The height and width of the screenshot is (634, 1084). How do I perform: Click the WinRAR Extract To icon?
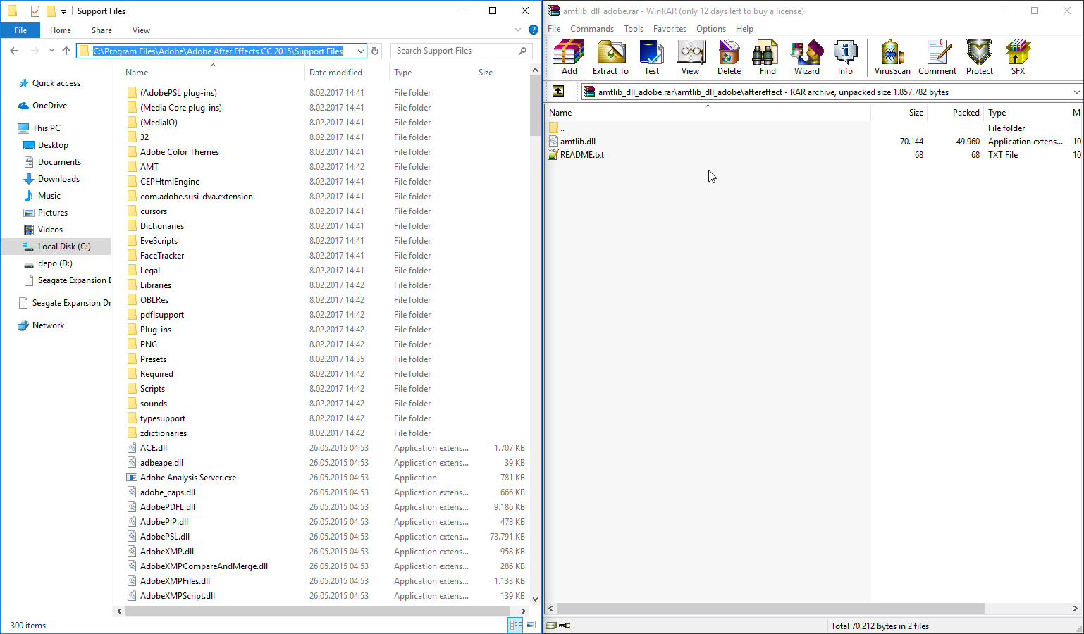(x=610, y=57)
